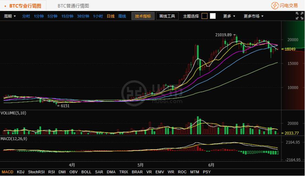
Task: Select the 分时 time-sharing view
Action: [26, 16]
